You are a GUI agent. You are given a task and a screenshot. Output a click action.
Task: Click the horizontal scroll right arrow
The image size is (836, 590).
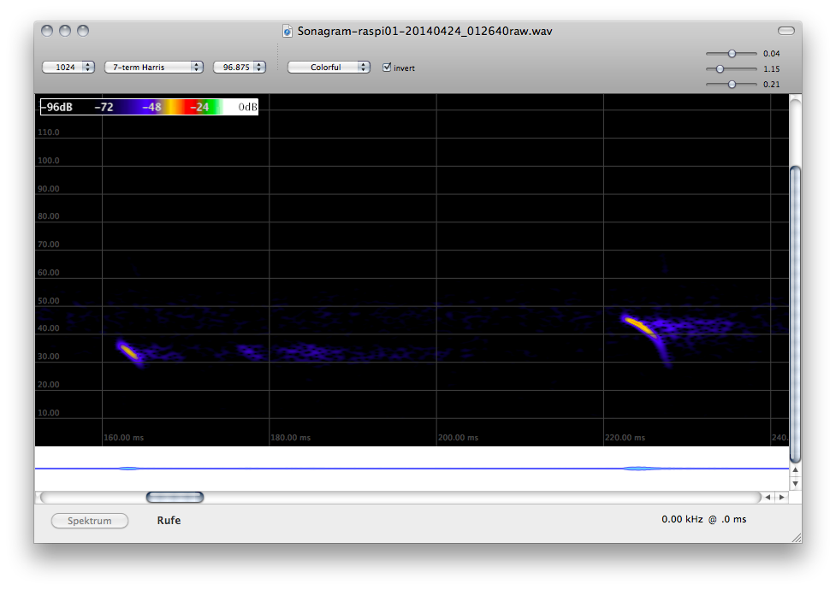point(781,498)
